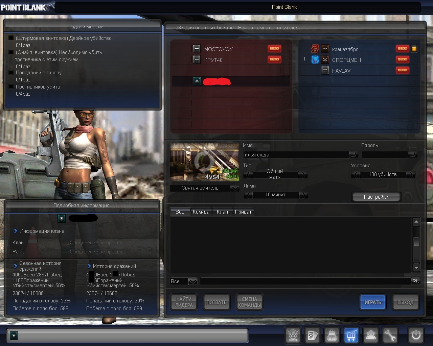Open the chat channel dropdown labeled Все
The width and height of the screenshot is (433, 346).
tap(192, 281)
